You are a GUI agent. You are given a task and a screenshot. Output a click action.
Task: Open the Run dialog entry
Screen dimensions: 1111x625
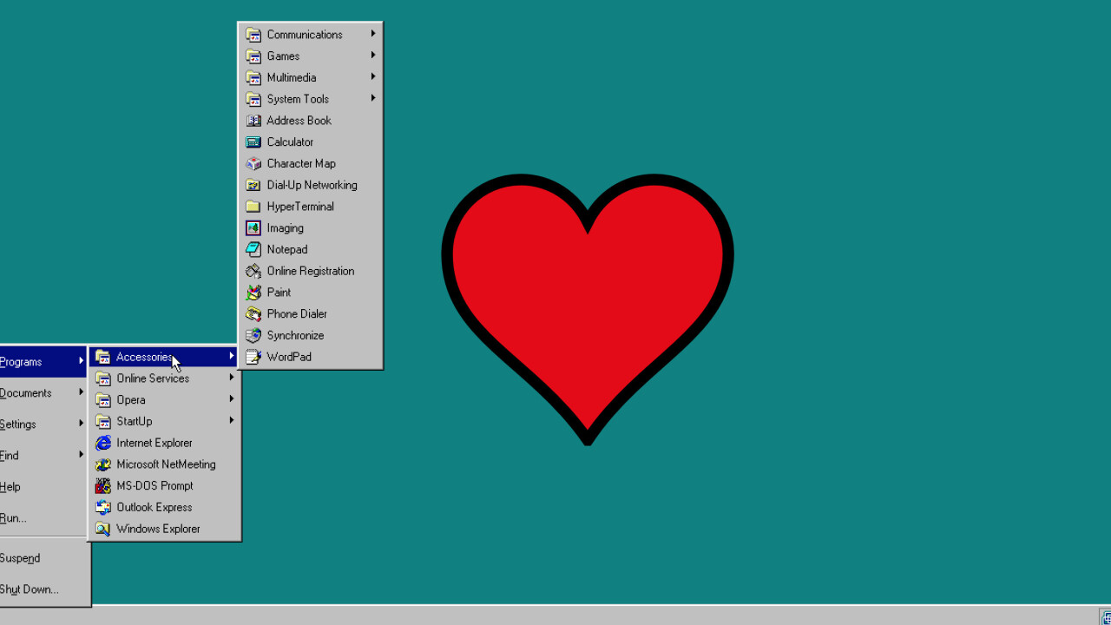(14, 518)
